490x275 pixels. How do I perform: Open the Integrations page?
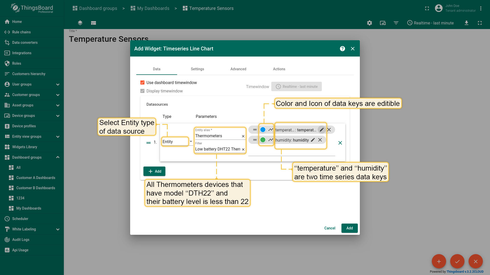pos(32,53)
